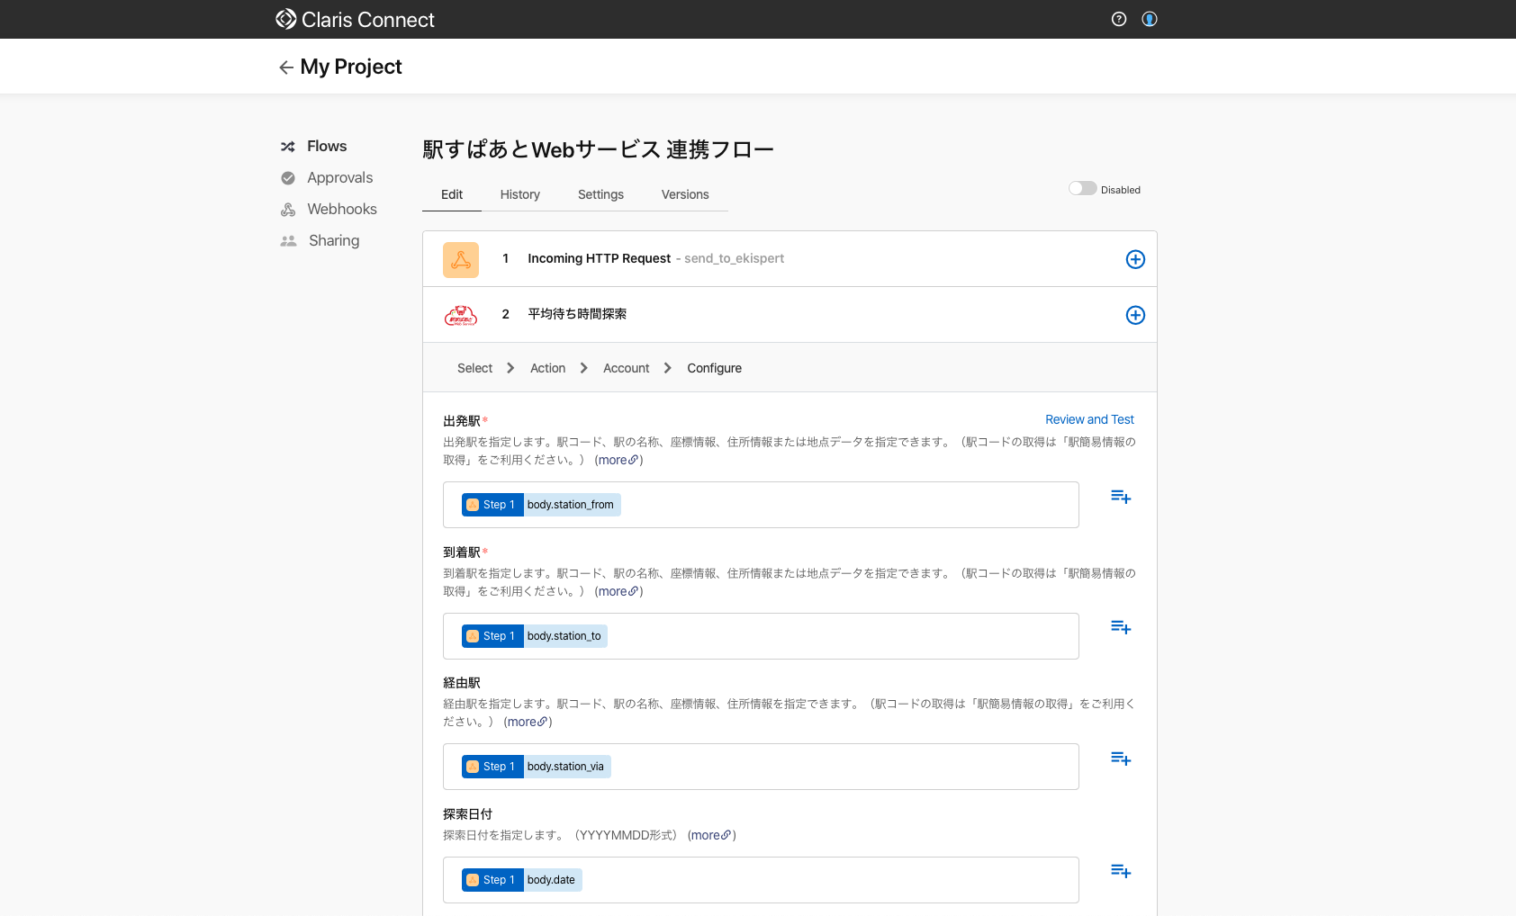The image size is (1516, 916).
Task: Insert data into 探索日付 via add-data icon
Action: (x=1120, y=870)
